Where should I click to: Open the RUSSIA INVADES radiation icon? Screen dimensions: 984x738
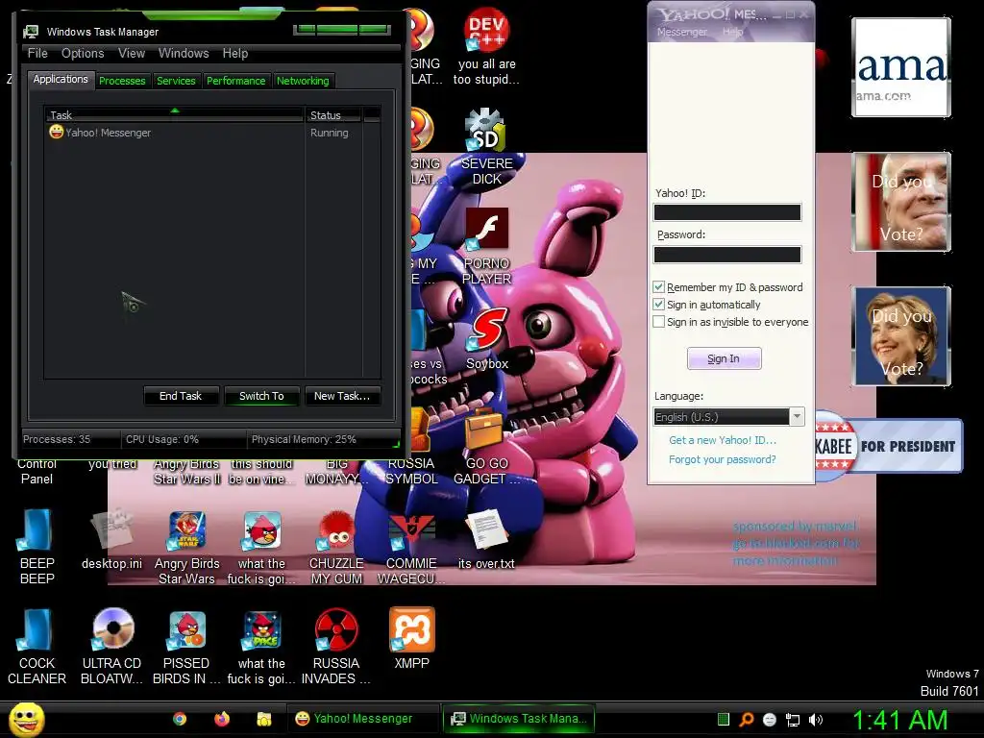[336, 629]
